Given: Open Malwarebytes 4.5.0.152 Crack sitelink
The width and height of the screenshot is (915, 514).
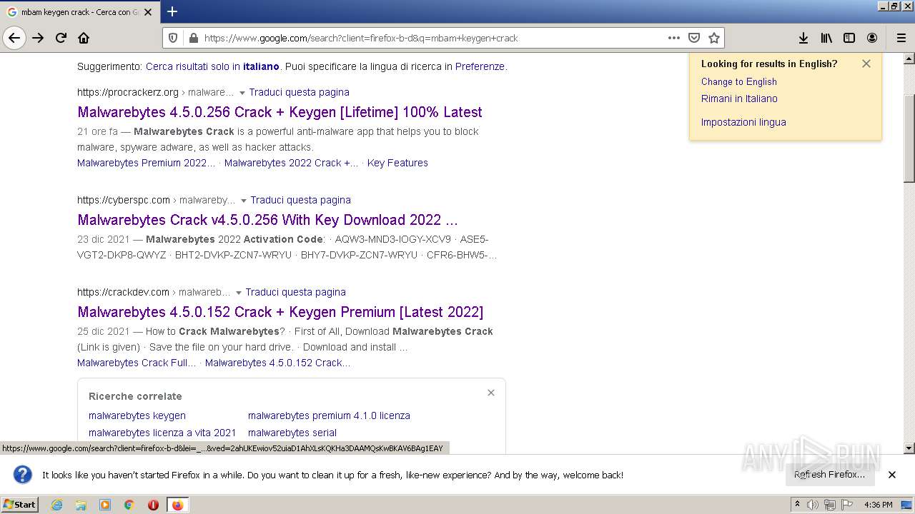Looking at the screenshot, I should 277,363.
